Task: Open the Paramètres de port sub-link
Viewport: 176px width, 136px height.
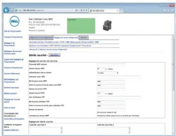Action: tap(52, 42)
